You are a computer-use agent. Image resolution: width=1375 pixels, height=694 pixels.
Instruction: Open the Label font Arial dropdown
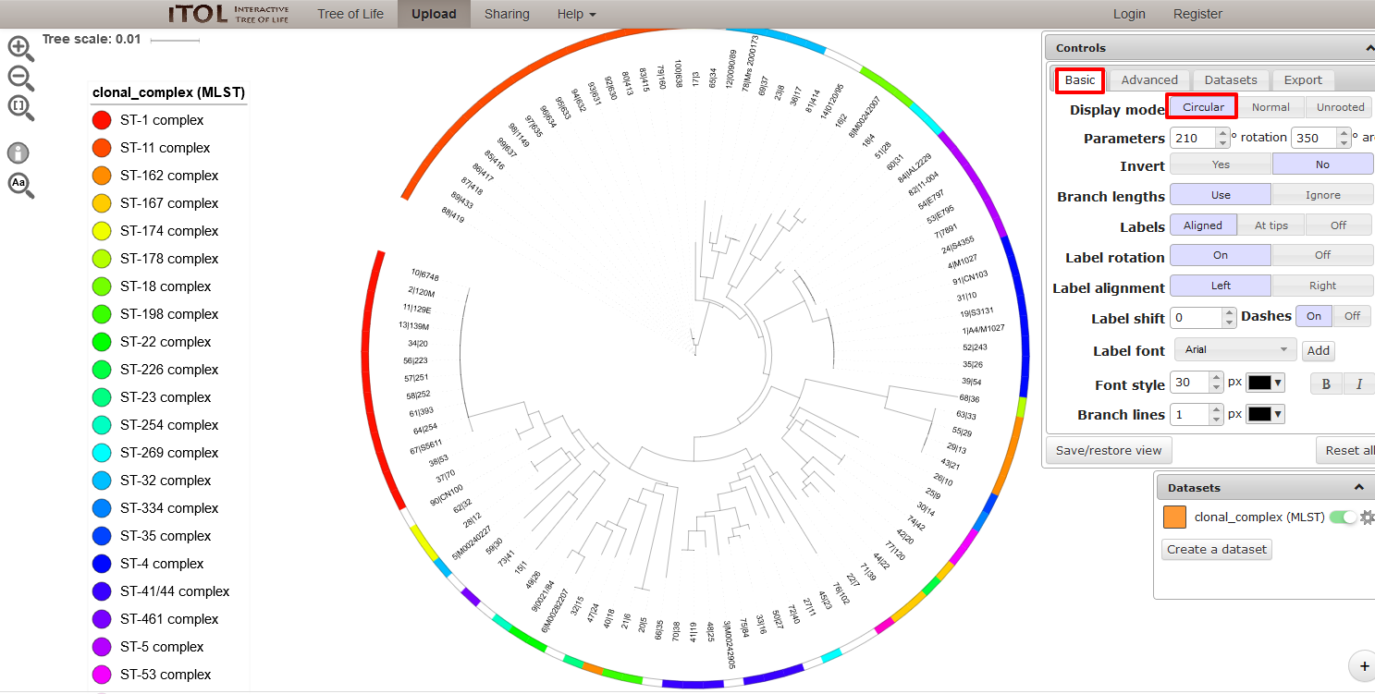(1234, 349)
